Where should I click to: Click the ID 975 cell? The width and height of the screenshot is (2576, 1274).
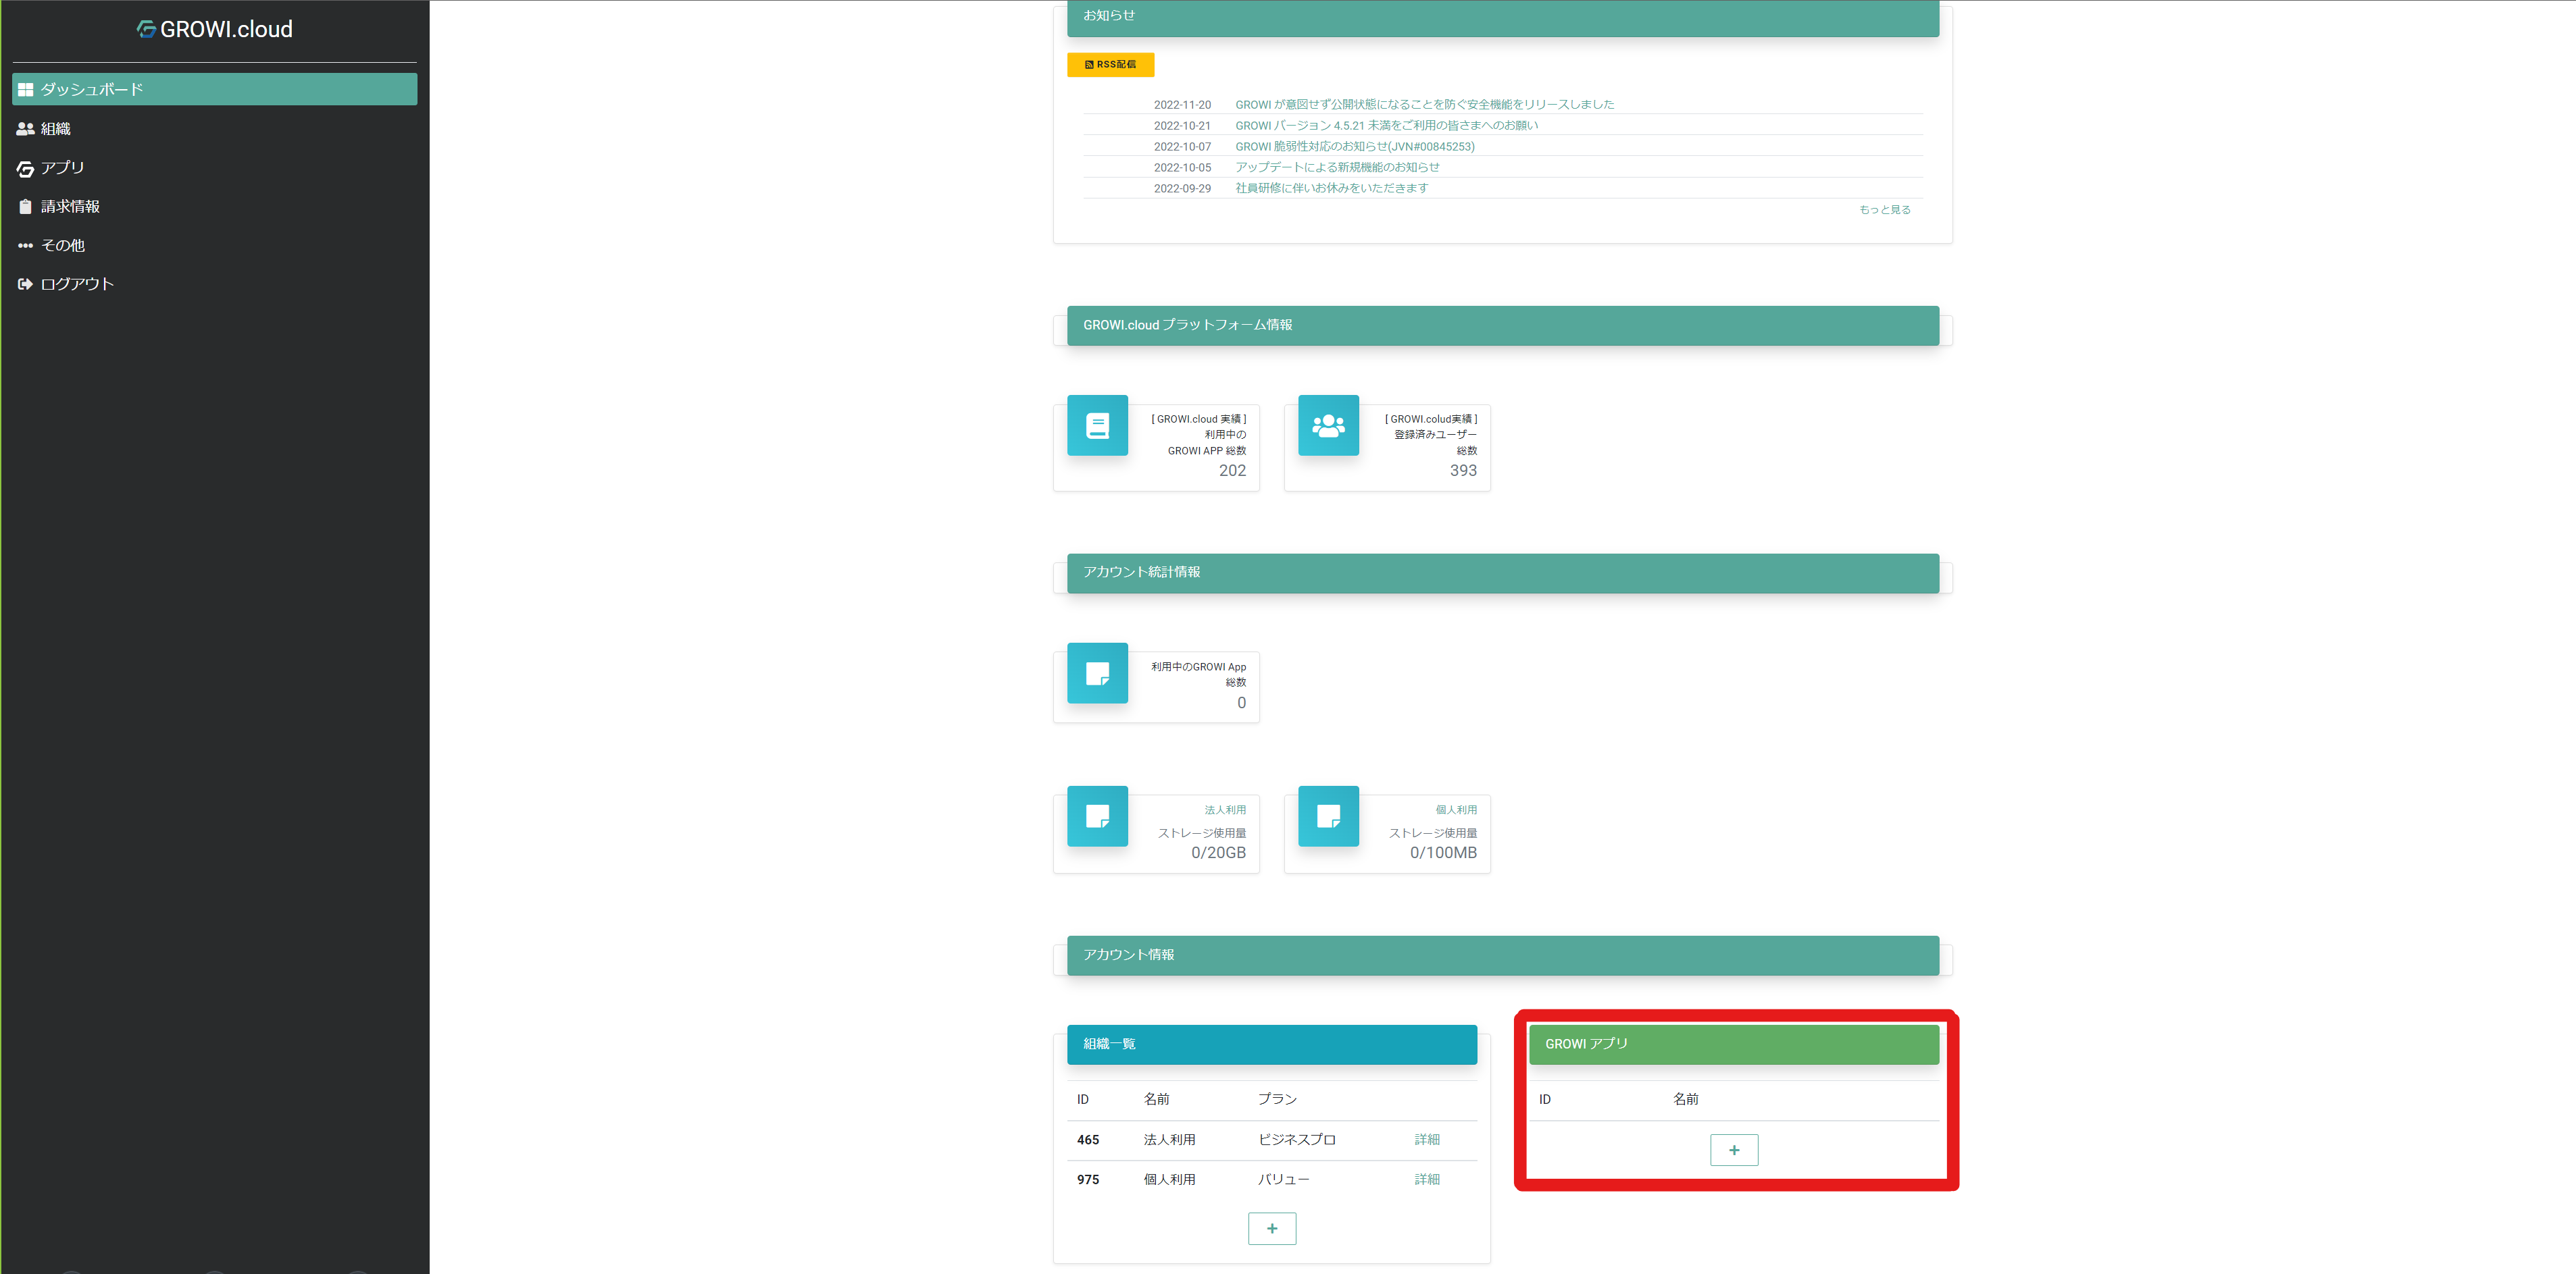coord(1088,1180)
